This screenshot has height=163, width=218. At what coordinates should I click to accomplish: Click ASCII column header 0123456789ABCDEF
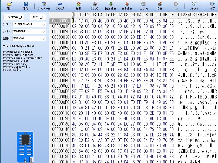pyautogui.click(x=197, y=15)
